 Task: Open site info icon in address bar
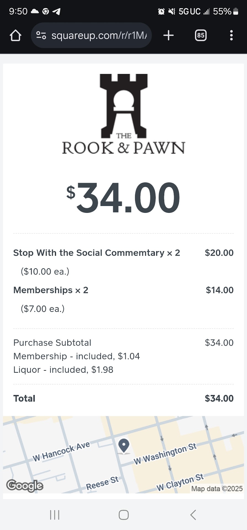click(41, 35)
